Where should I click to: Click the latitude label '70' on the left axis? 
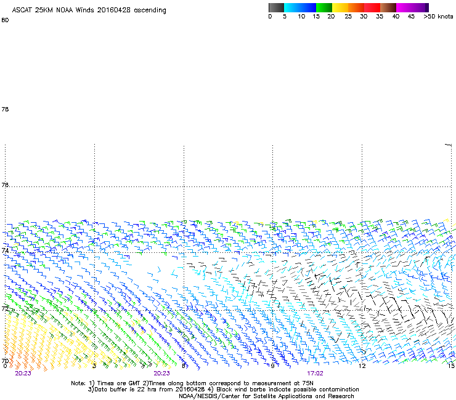pyautogui.click(x=5, y=361)
